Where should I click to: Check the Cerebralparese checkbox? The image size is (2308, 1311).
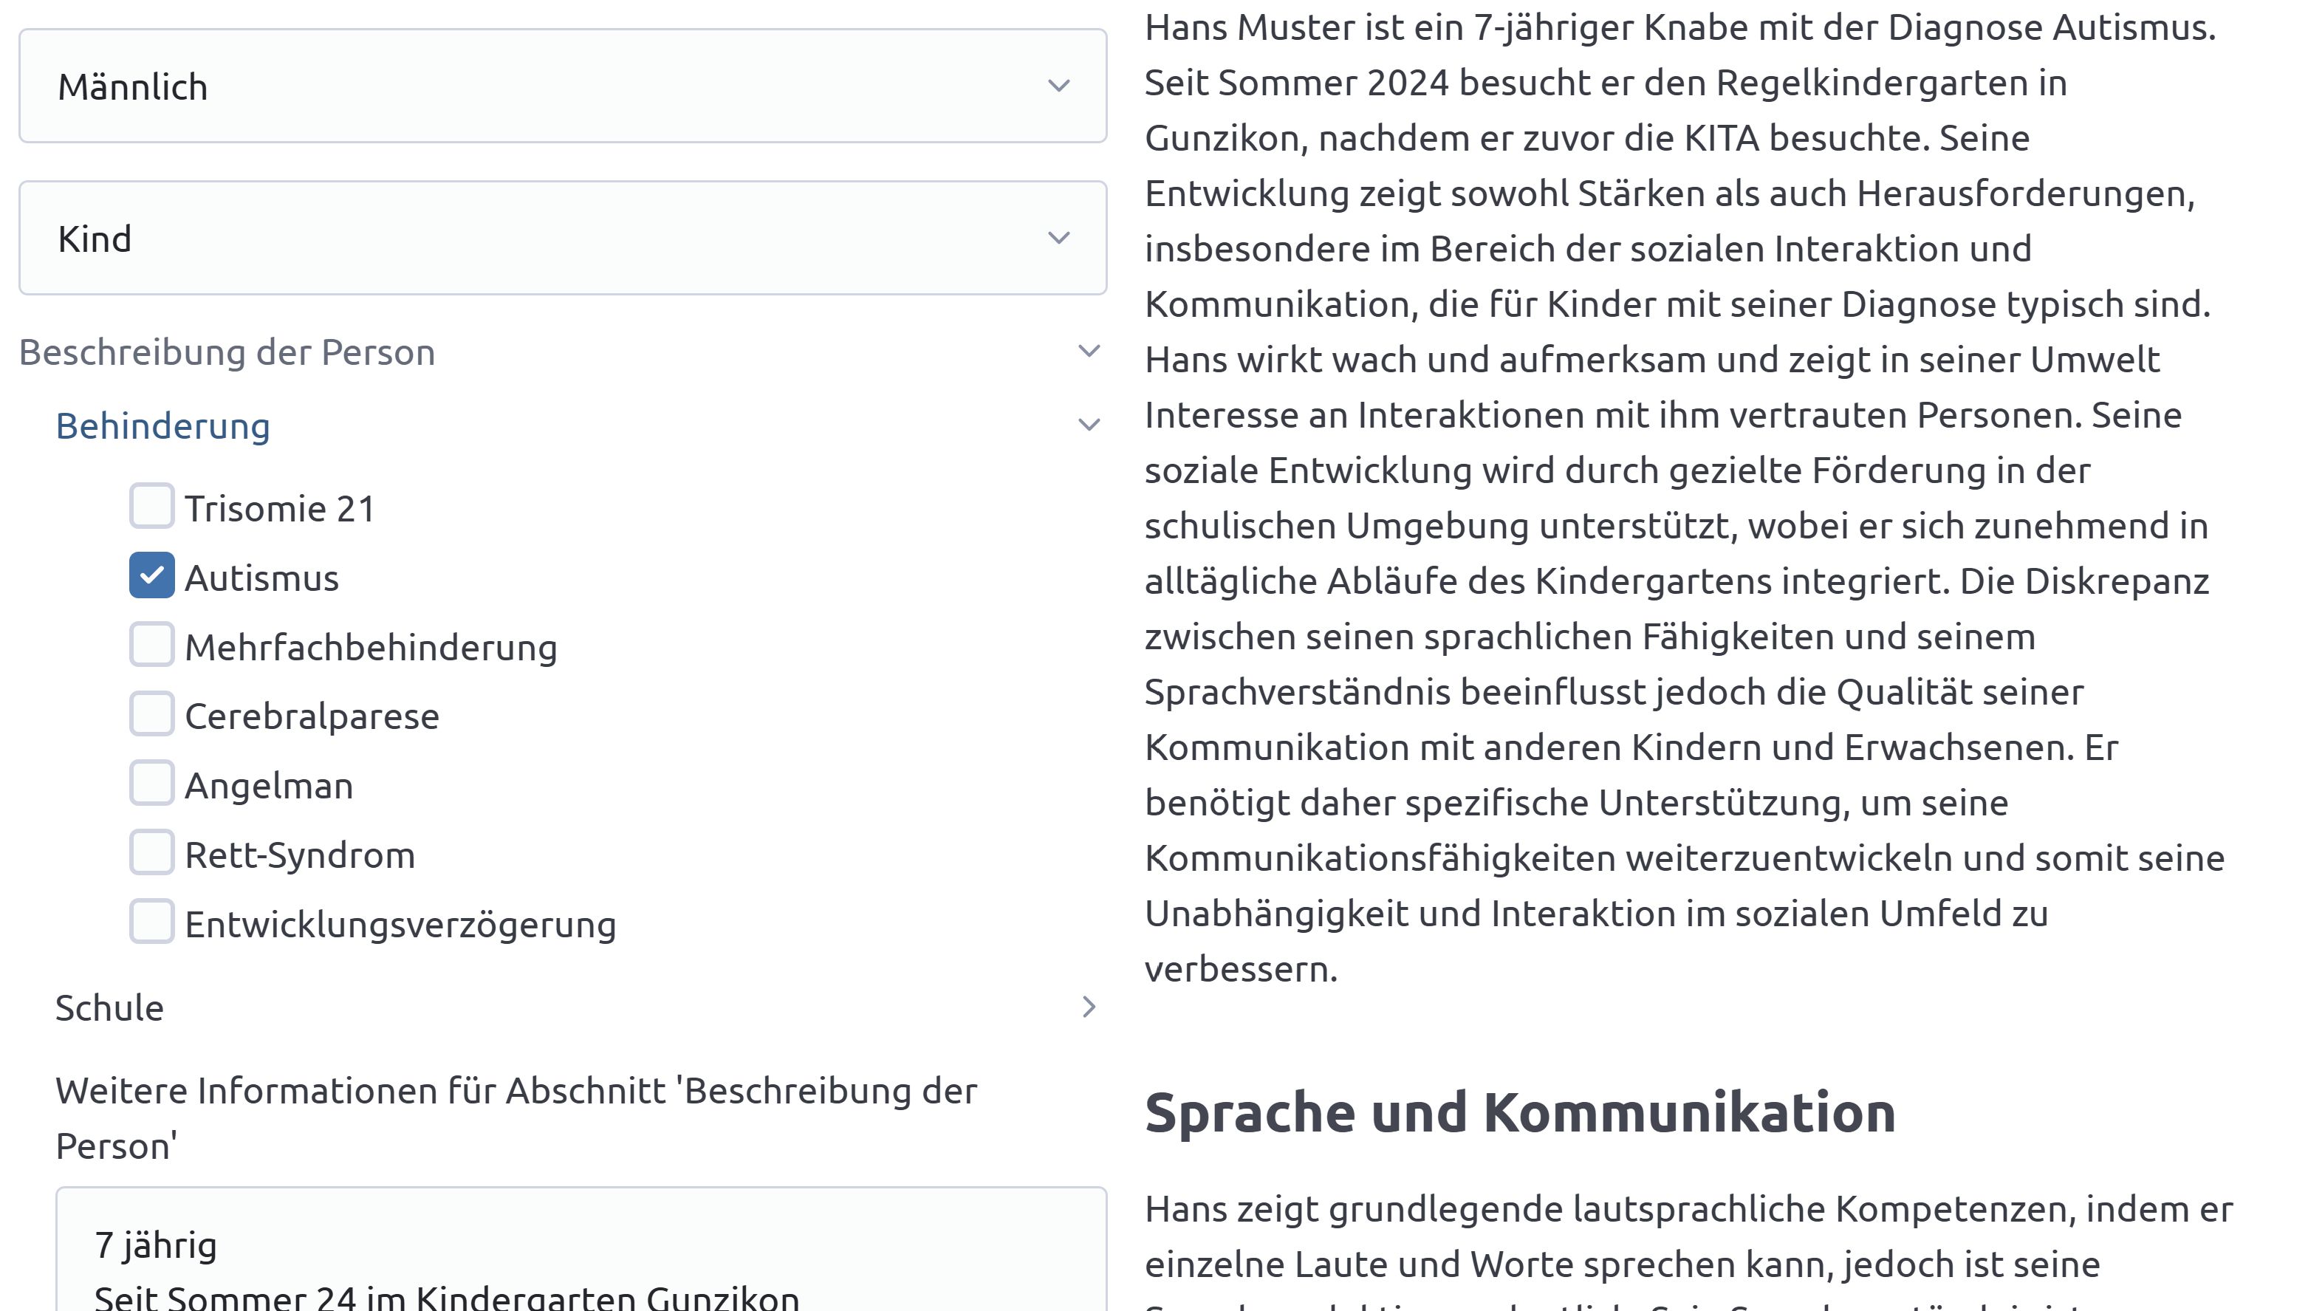coord(151,714)
